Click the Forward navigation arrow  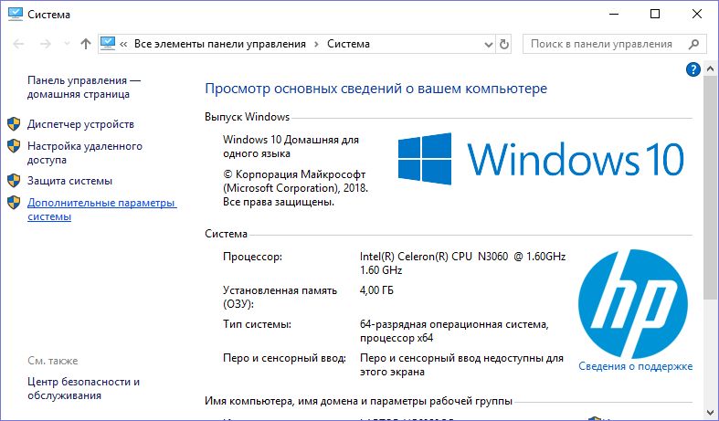click(x=46, y=44)
